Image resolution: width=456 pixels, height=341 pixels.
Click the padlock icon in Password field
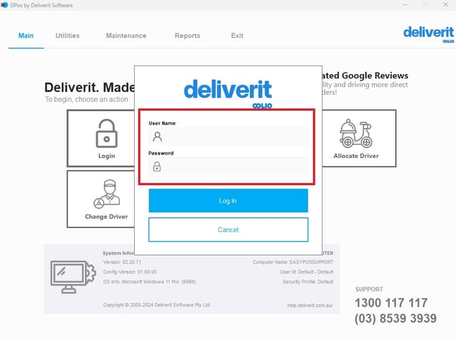coord(157,167)
